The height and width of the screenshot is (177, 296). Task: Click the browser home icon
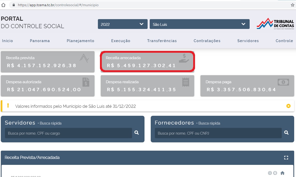click(3, 5)
